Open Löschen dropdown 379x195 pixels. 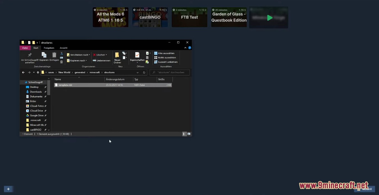pyautogui.click(x=100, y=55)
